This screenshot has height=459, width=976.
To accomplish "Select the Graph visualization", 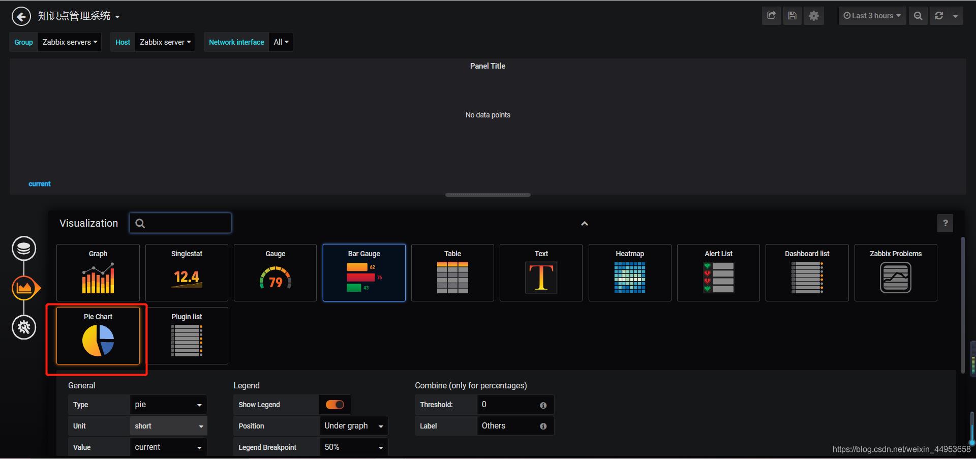I will click(x=98, y=272).
